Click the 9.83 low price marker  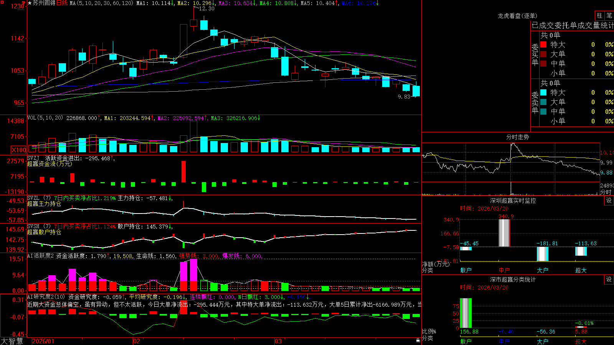click(404, 97)
